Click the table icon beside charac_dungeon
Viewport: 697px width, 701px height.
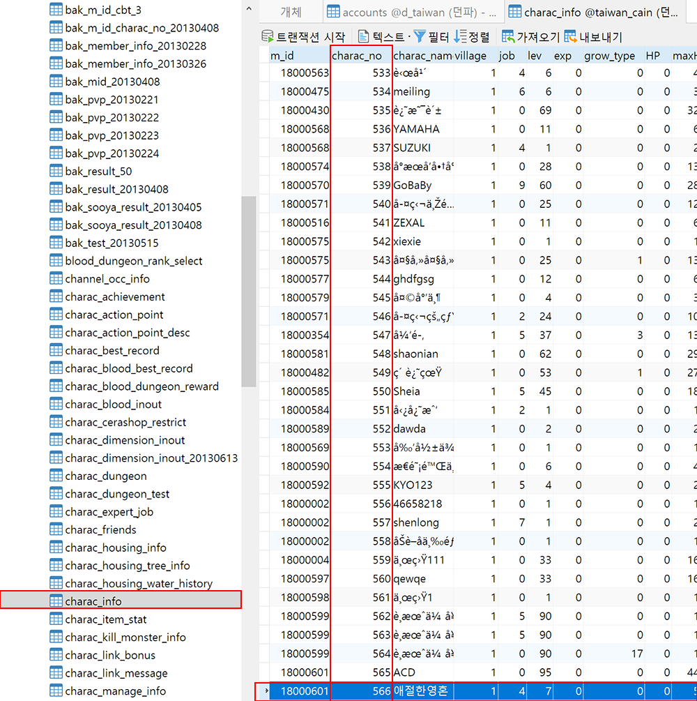(56, 476)
